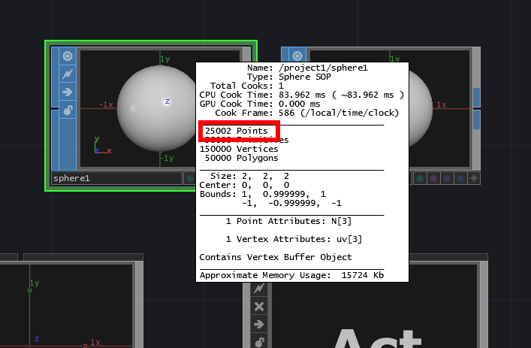Screen dimensions: 531x348
Task: Click the Contains Vertex Buffer Object text
Action: (x=276, y=257)
